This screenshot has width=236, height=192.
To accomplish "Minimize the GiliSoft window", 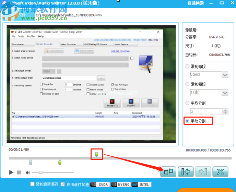I will point(211,3).
